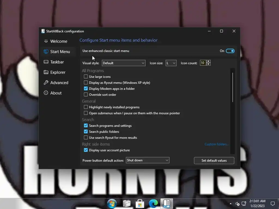Viewport: 279px width, 209px height.
Task: Check Display as flyout menu option
Action: tap(86, 82)
